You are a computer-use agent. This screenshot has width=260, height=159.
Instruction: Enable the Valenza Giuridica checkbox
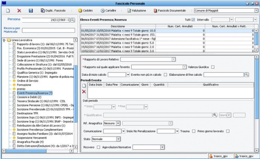213,67
